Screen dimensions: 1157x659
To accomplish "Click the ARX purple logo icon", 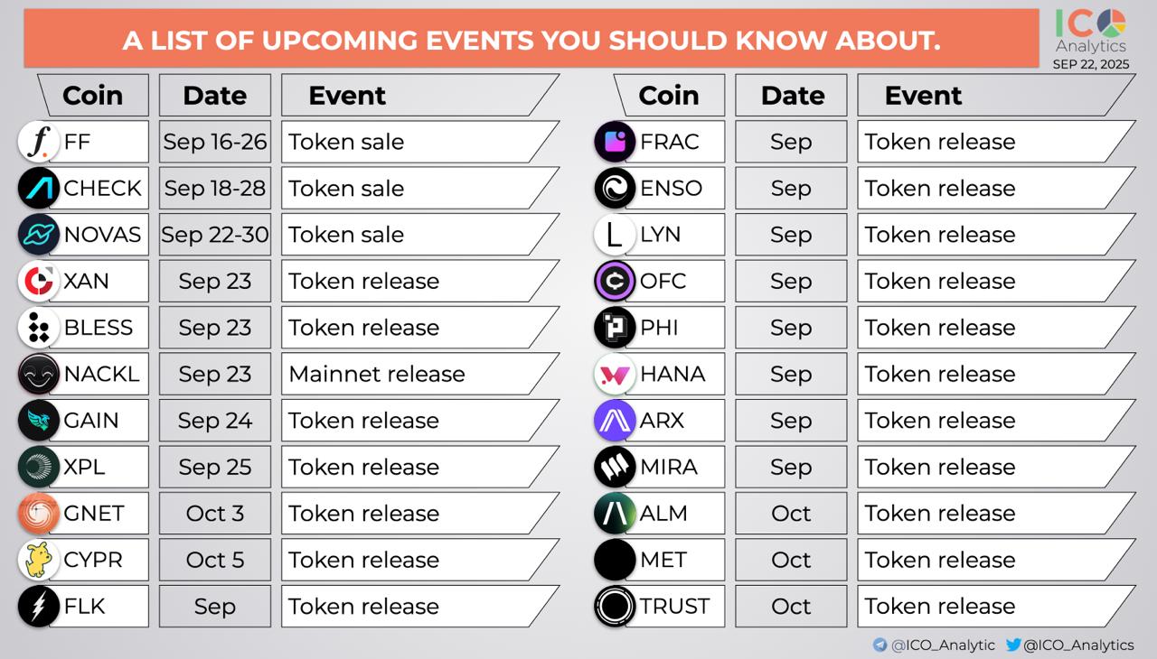I will point(615,421).
